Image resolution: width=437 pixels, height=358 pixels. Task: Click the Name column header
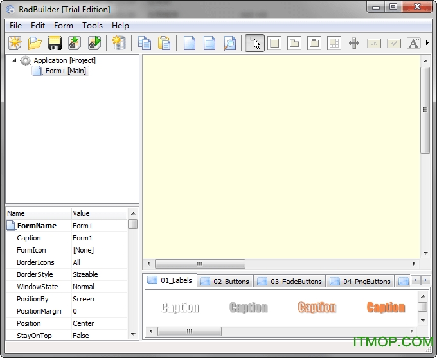[x=39, y=213]
